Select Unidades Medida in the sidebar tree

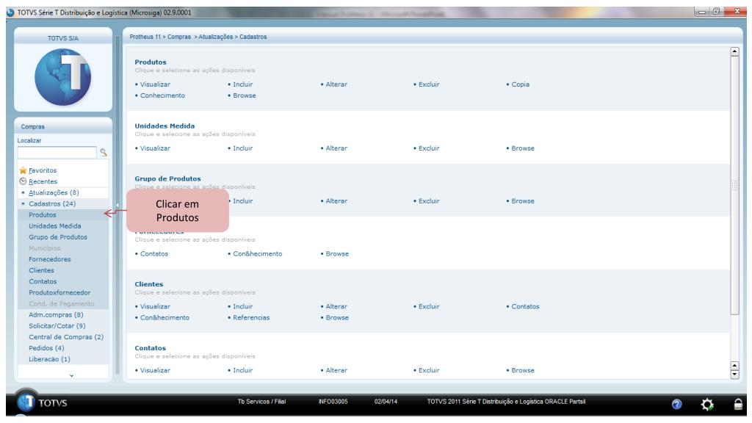pos(54,226)
